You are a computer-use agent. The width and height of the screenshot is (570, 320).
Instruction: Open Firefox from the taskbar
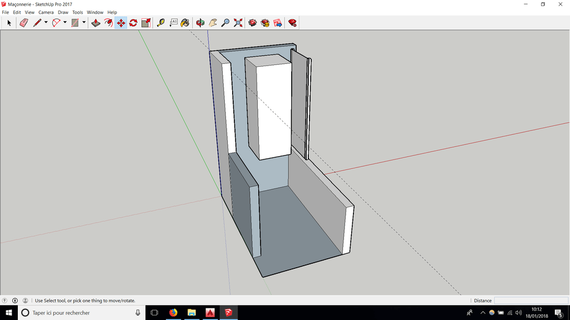coord(173,313)
